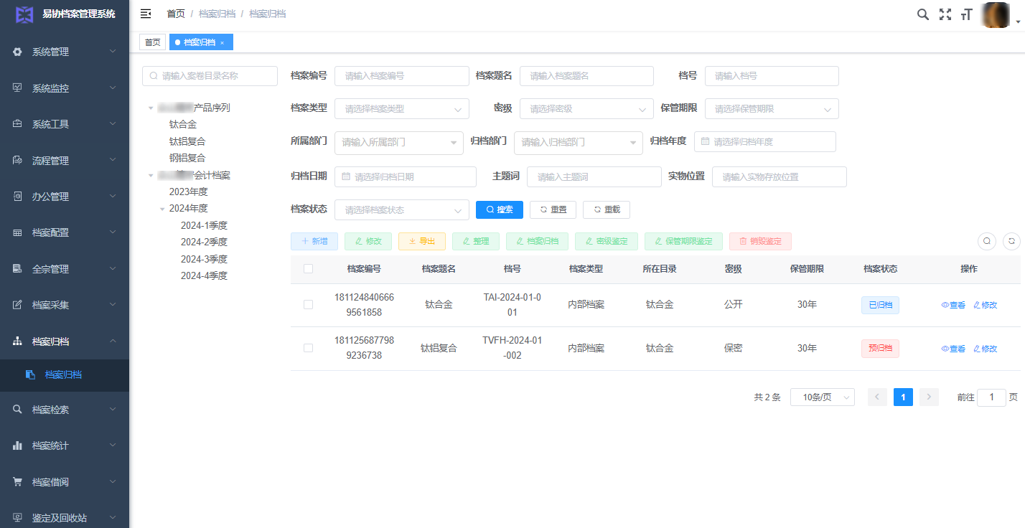The height and width of the screenshot is (528, 1025).
Task: Switch to the 首页 tab
Action: coord(152,42)
